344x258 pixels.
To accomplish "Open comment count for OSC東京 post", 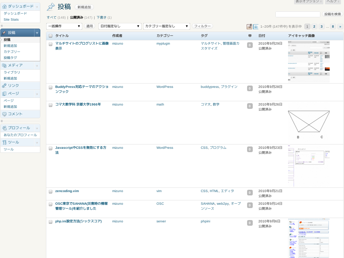I will [250, 205].
